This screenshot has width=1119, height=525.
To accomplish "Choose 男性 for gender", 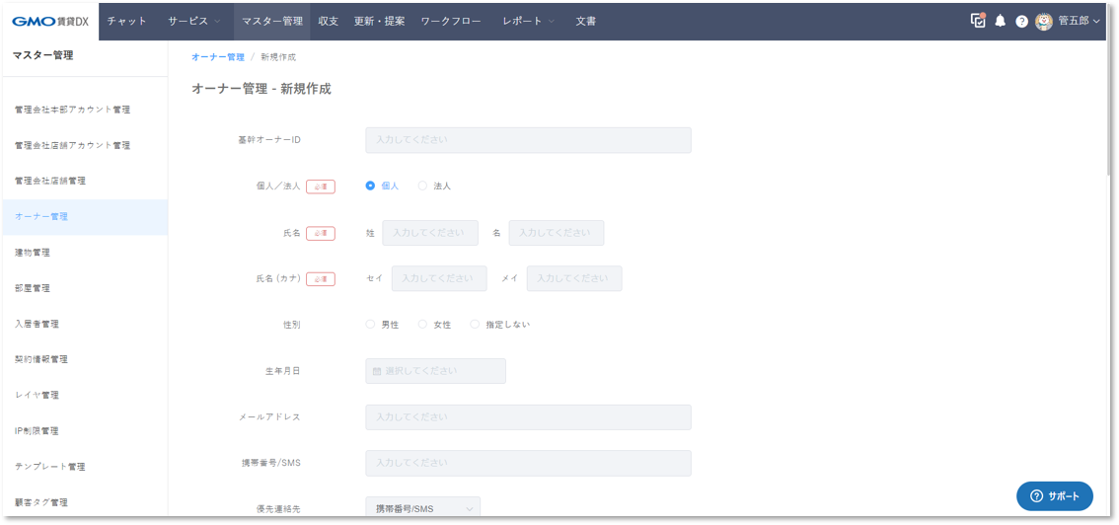I will tap(370, 324).
